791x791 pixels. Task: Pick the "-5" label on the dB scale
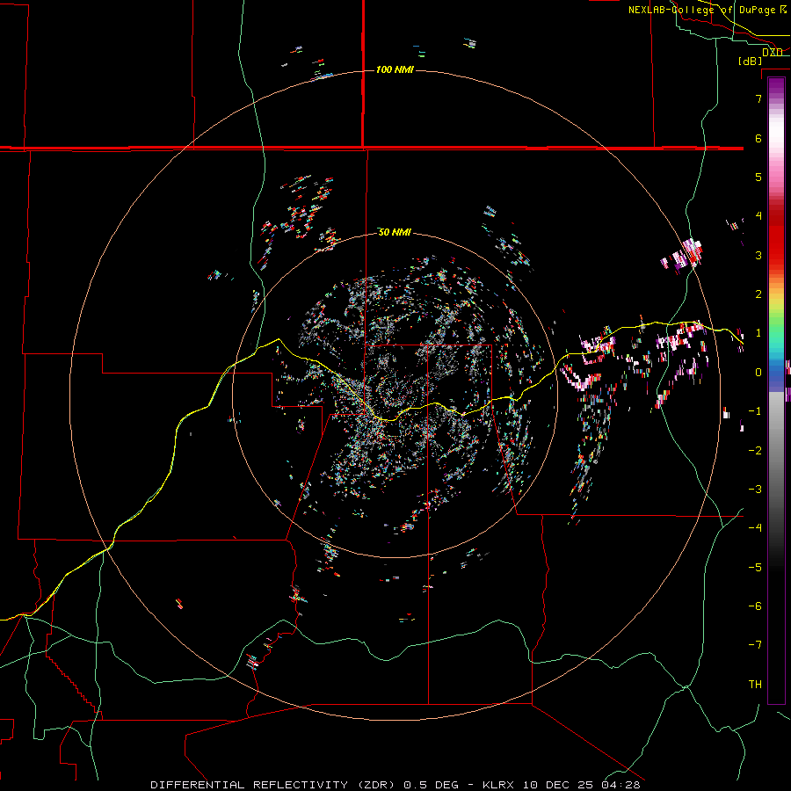click(755, 568)
